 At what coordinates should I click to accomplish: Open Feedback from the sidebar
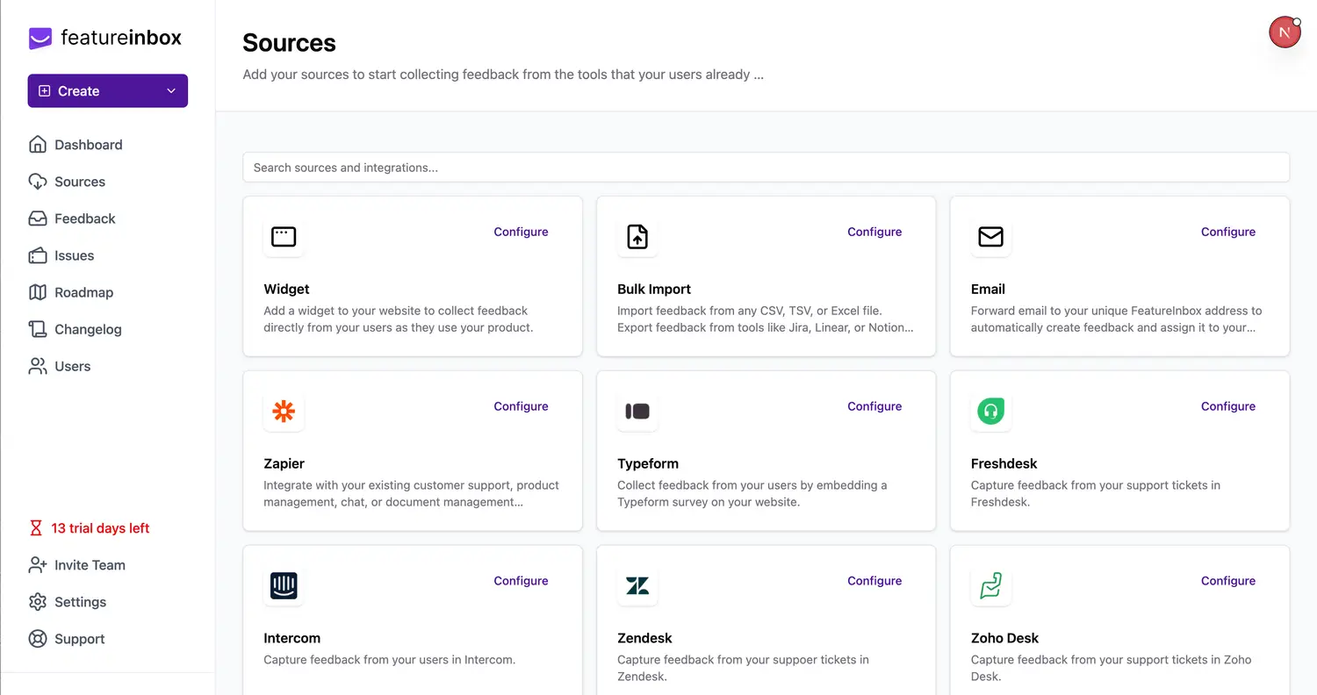tap(84, 219)
